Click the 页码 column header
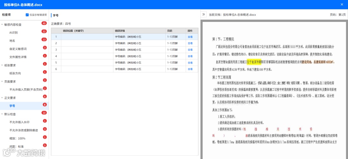This screenshot has height=159, width=348. 176,31
